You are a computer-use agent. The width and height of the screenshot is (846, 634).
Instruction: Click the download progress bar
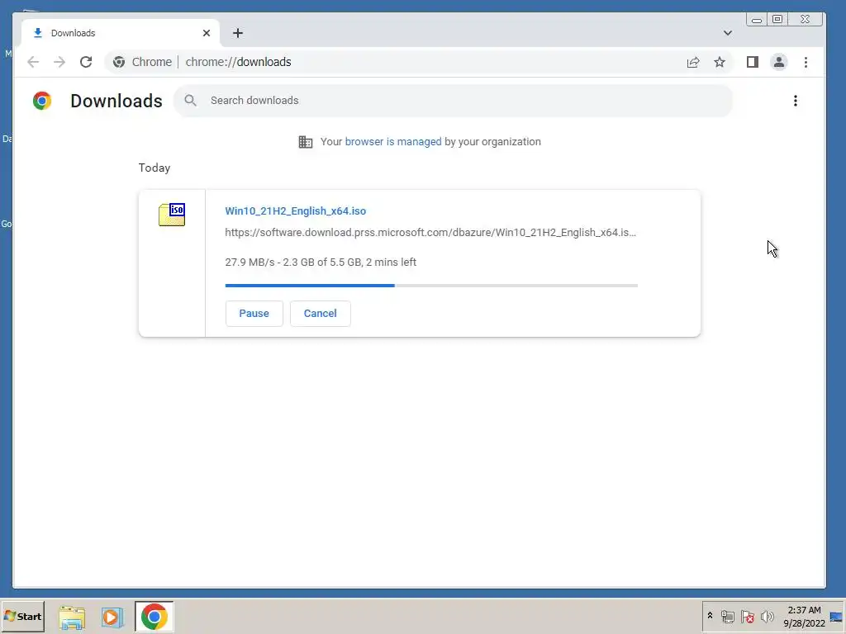click(x=431, y=285)
